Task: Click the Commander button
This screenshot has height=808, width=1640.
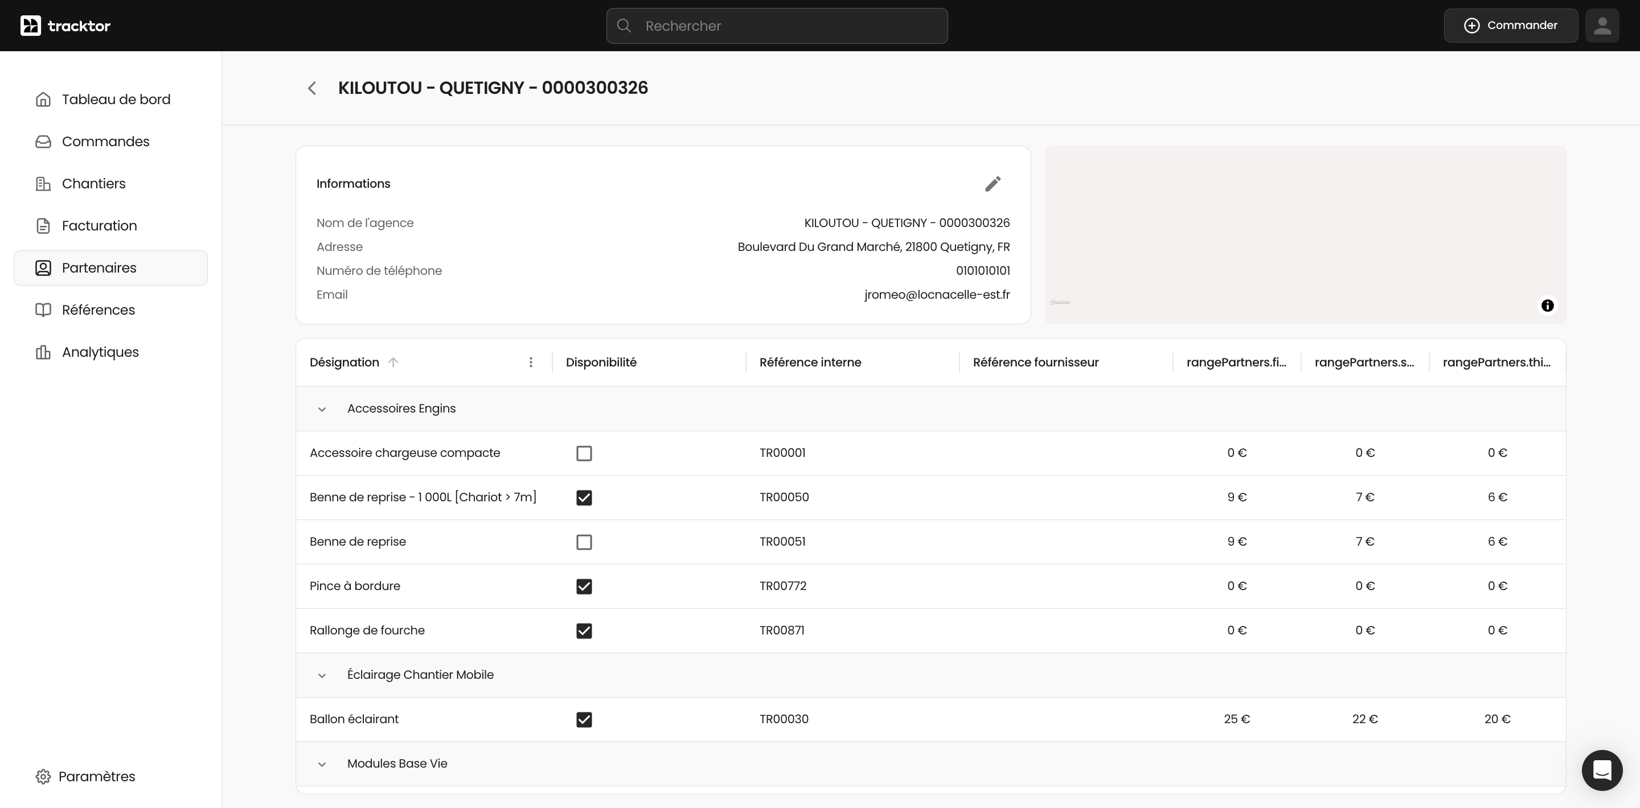Action: pyautogui.click(x=1510, y=26)
